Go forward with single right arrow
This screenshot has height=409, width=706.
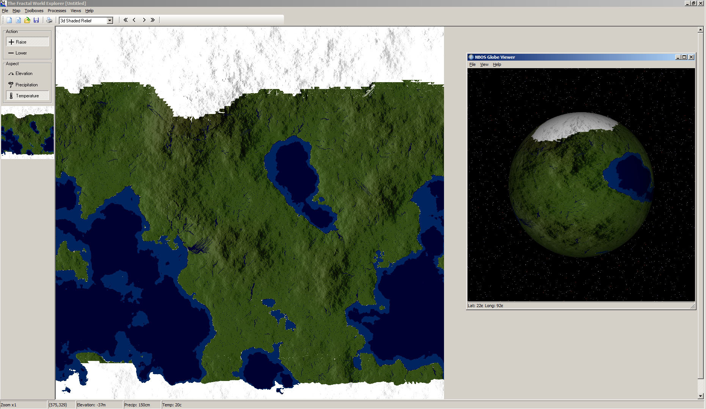coord(144,20)
